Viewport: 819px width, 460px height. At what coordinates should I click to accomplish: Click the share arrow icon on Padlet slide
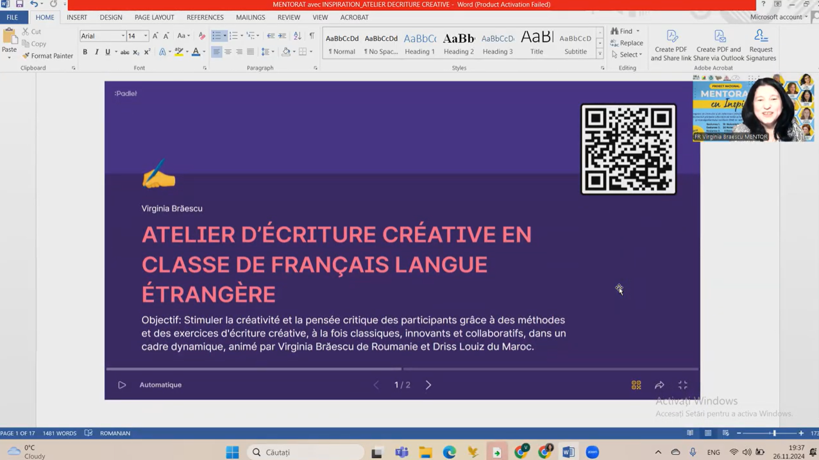coord(659,385)
